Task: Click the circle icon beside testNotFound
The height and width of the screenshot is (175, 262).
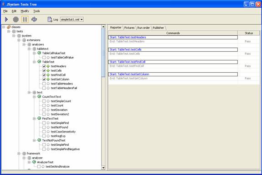Action: click(48, 127)
